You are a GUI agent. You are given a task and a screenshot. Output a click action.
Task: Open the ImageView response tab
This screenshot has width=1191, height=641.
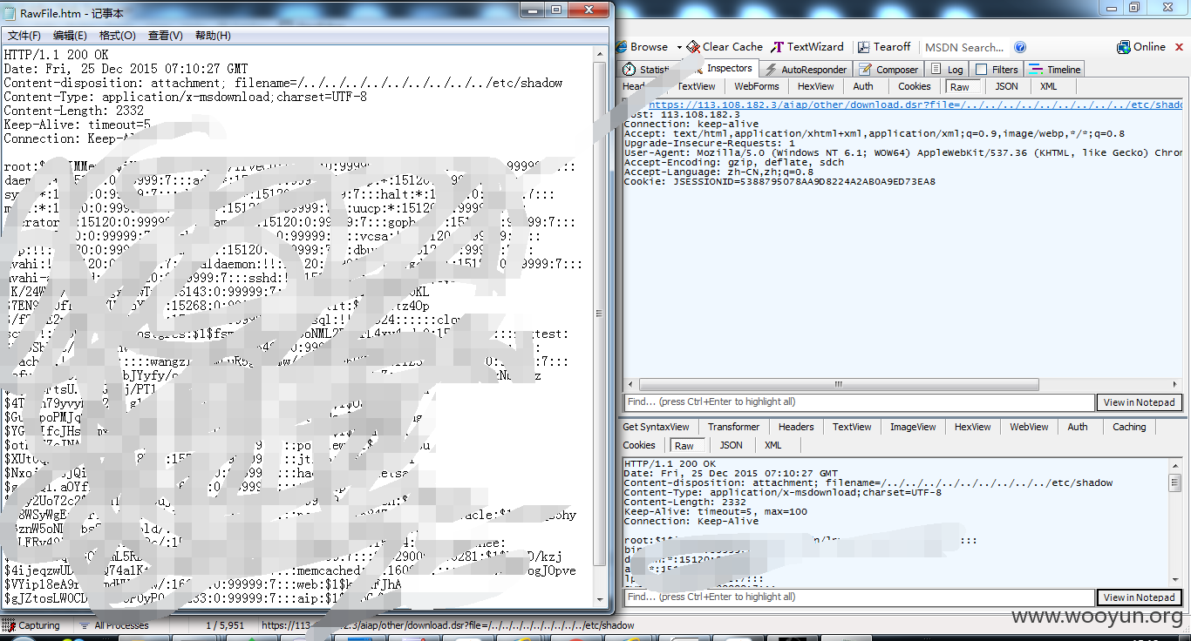point(913,427)
